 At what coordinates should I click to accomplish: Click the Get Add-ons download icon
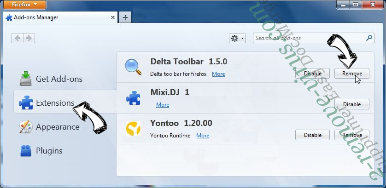[26, 79]
